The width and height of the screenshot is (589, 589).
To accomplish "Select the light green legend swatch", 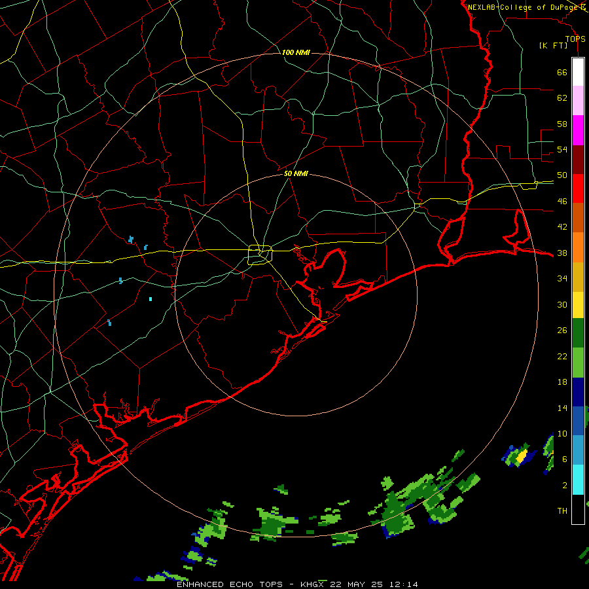I will click(x=578, y=363).
